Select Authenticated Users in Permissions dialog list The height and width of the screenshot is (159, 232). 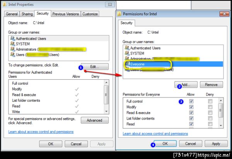(173, 48)
